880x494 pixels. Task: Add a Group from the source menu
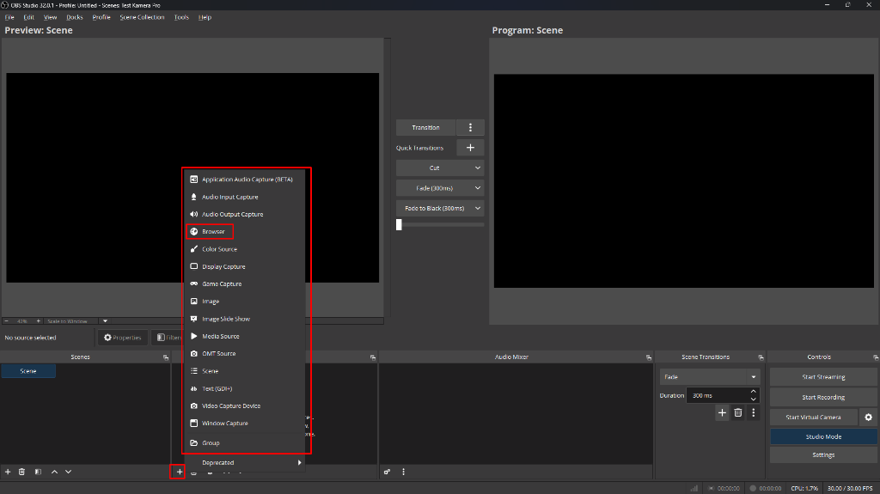[245, 443]
